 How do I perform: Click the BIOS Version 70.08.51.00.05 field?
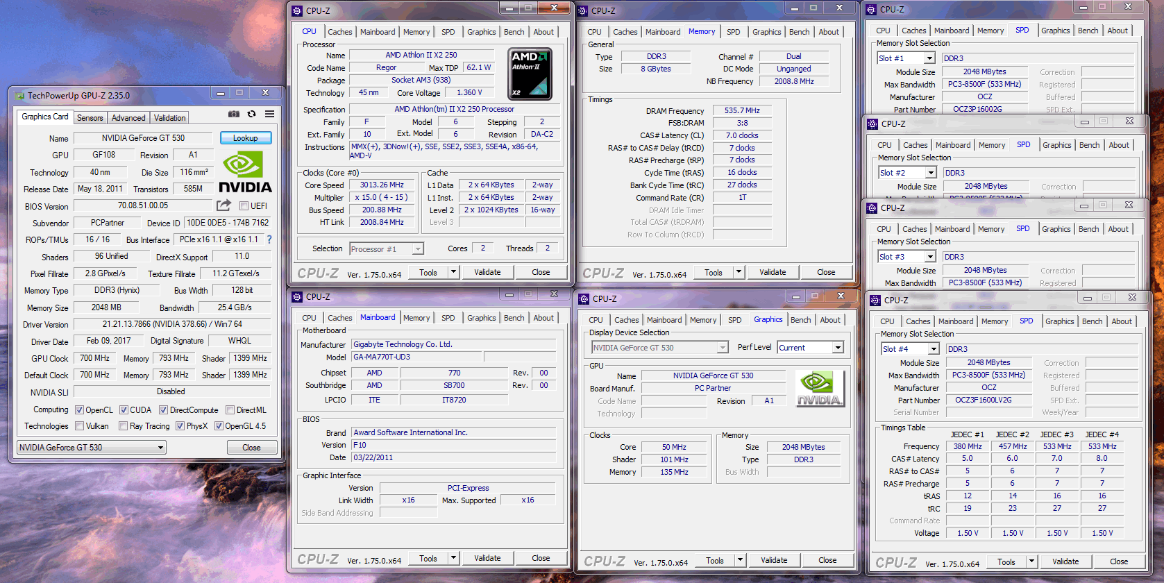pyautogui.click(x=143, y=205)
